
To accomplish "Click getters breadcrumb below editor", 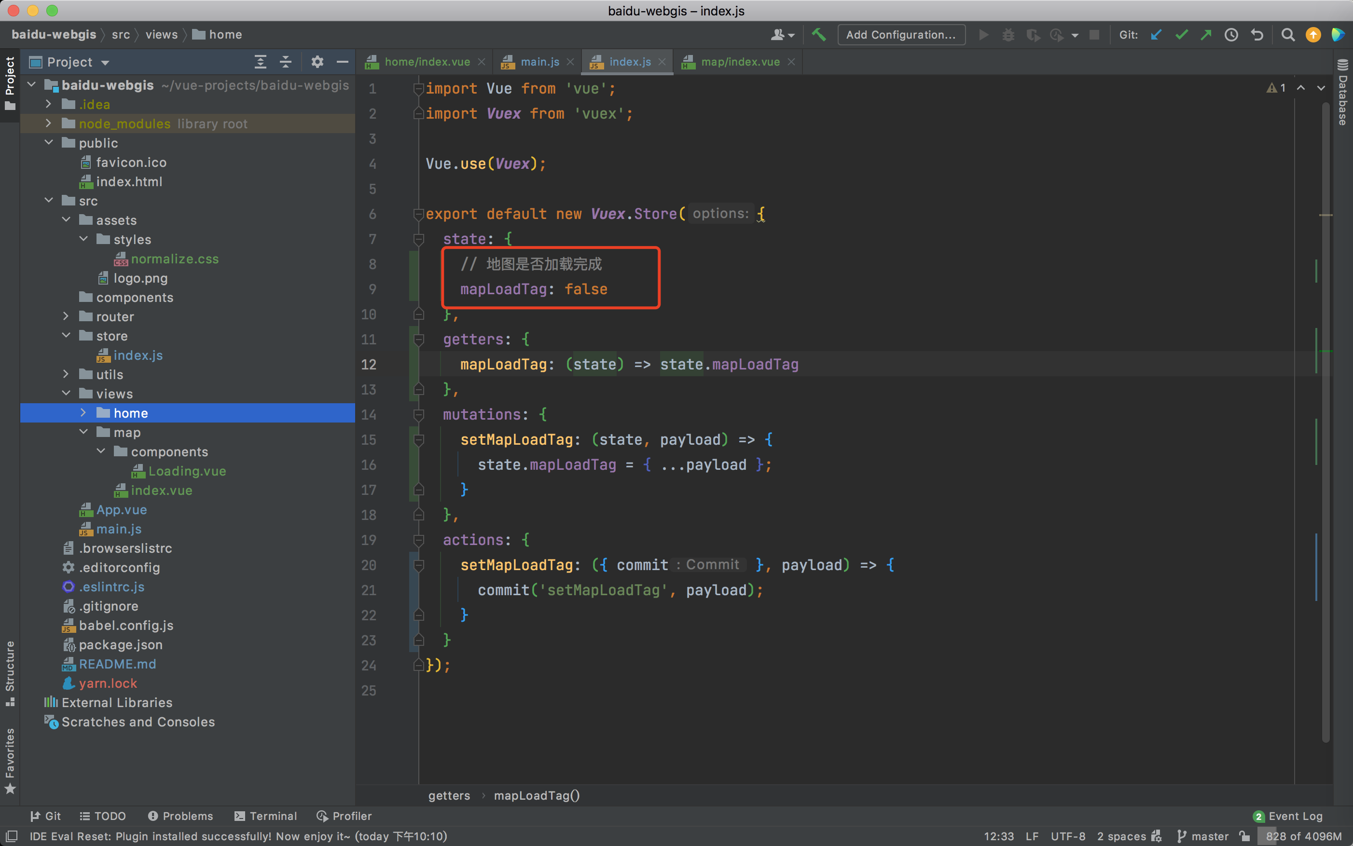I will 449,795.
